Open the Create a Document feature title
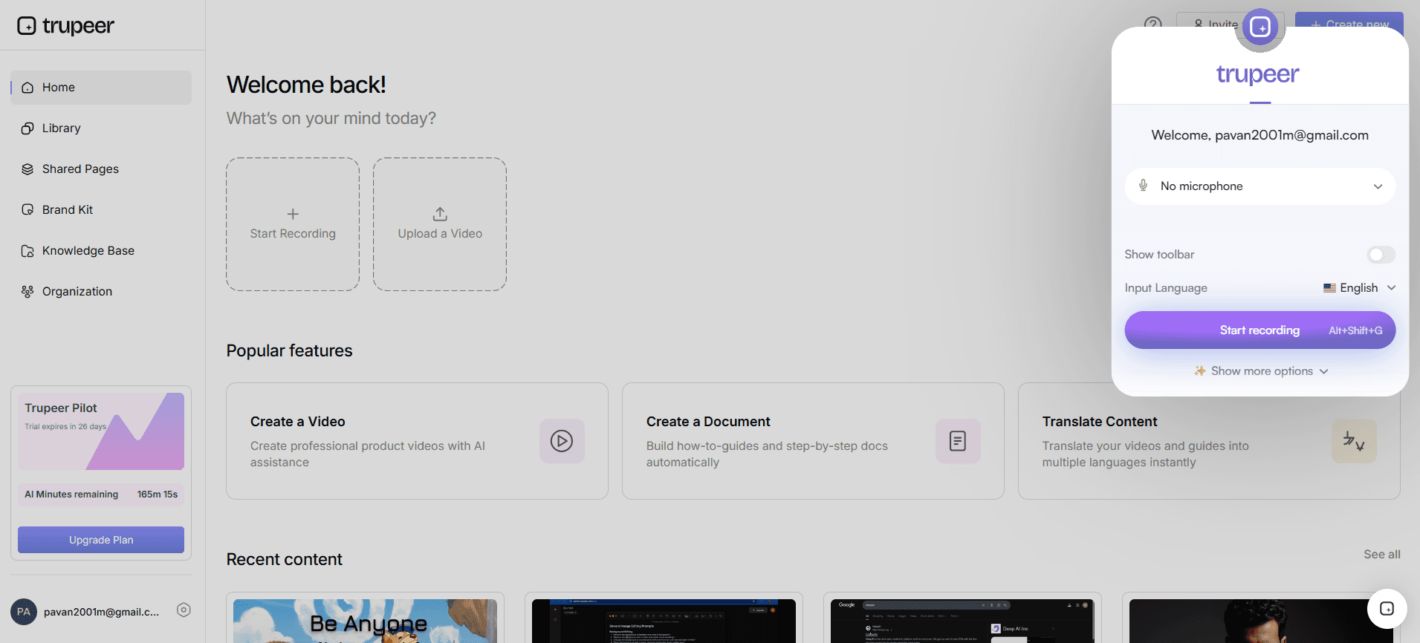 coord(708,422)
